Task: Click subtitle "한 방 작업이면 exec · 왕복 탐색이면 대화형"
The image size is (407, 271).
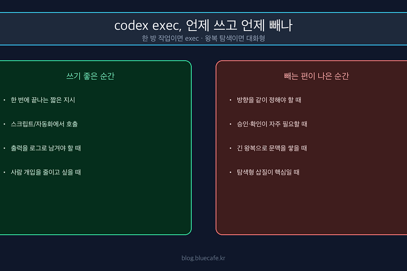Action: pos(203,38)
